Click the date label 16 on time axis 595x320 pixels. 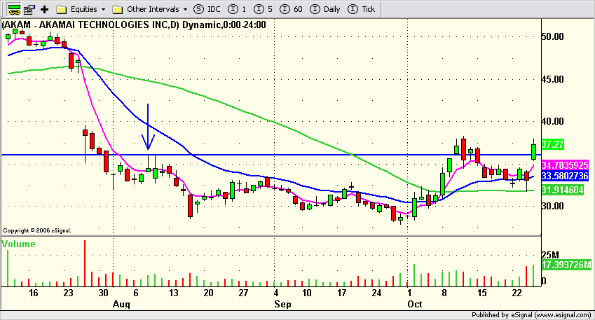point(34,293)
